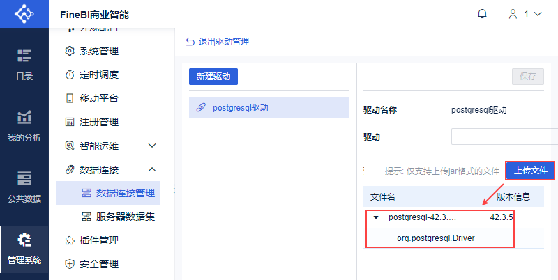
Task: Click the 上传文件 button
Action: [530, 171]
